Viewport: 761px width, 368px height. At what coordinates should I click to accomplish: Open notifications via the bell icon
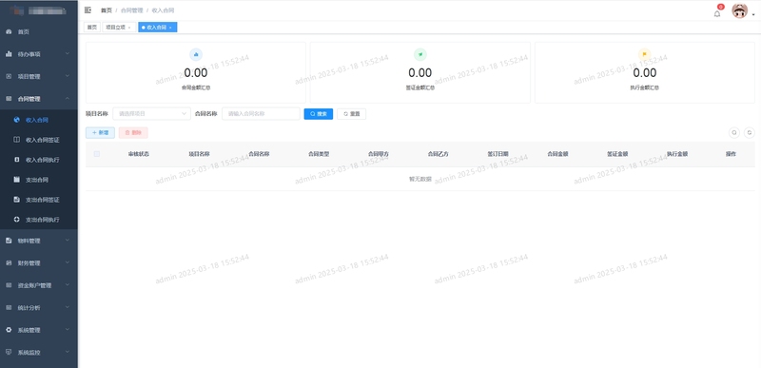tap(717, 13)
